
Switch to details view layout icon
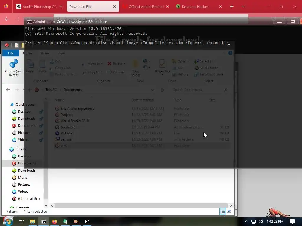coord(223,211)
